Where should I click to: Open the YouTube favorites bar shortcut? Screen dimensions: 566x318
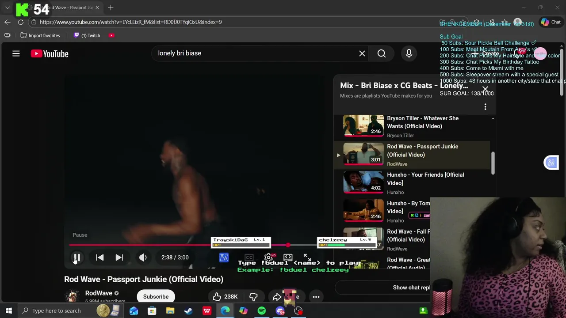[x=111, y=35]
